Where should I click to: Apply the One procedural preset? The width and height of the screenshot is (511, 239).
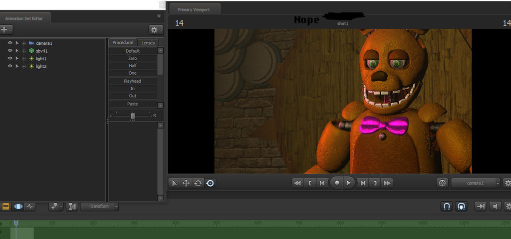tap(133, 73)
